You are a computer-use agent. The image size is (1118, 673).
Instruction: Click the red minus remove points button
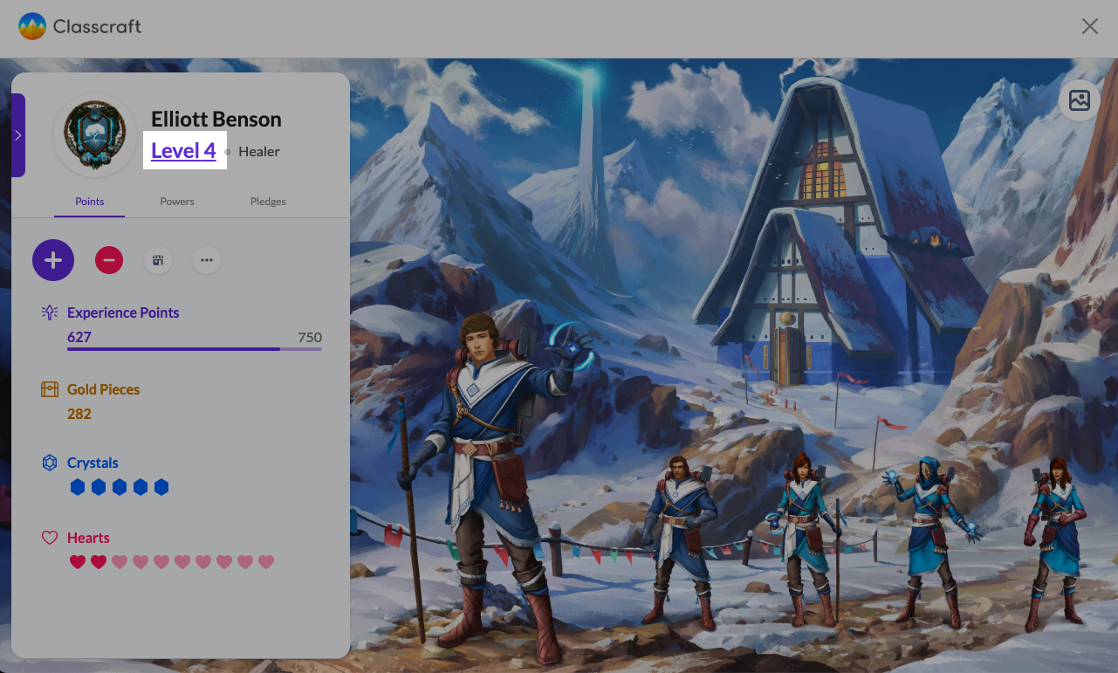pos(109,260)
